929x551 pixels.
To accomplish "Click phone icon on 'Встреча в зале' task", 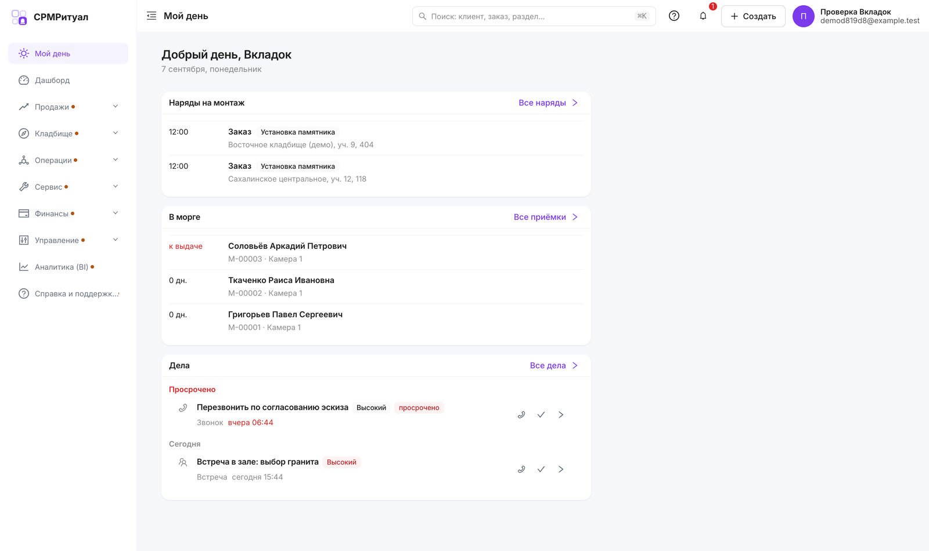I will tap(521, 469).
